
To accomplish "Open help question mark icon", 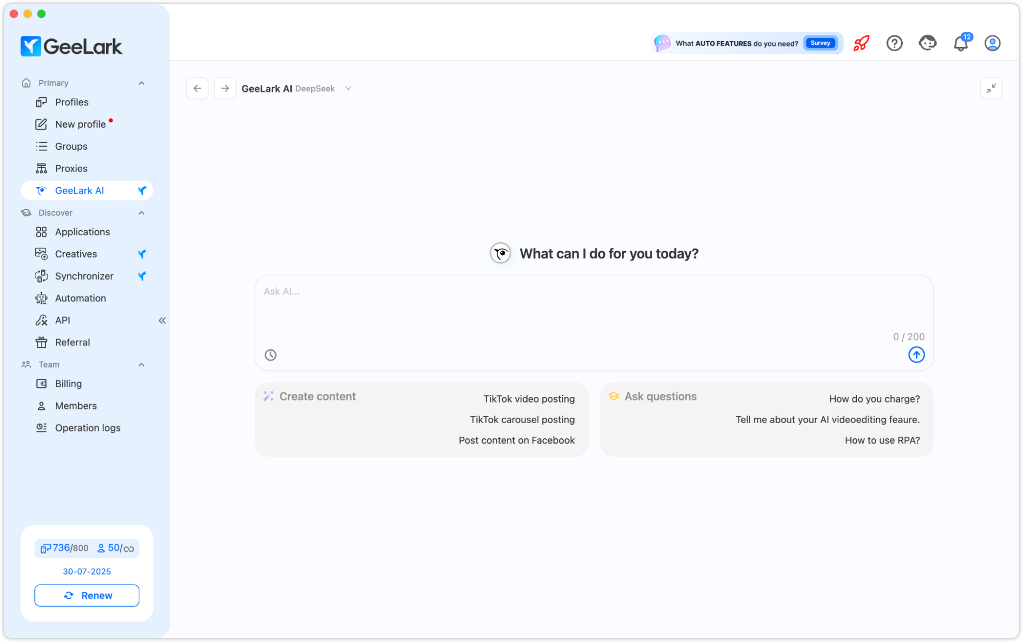I will (x=894, y=43).
